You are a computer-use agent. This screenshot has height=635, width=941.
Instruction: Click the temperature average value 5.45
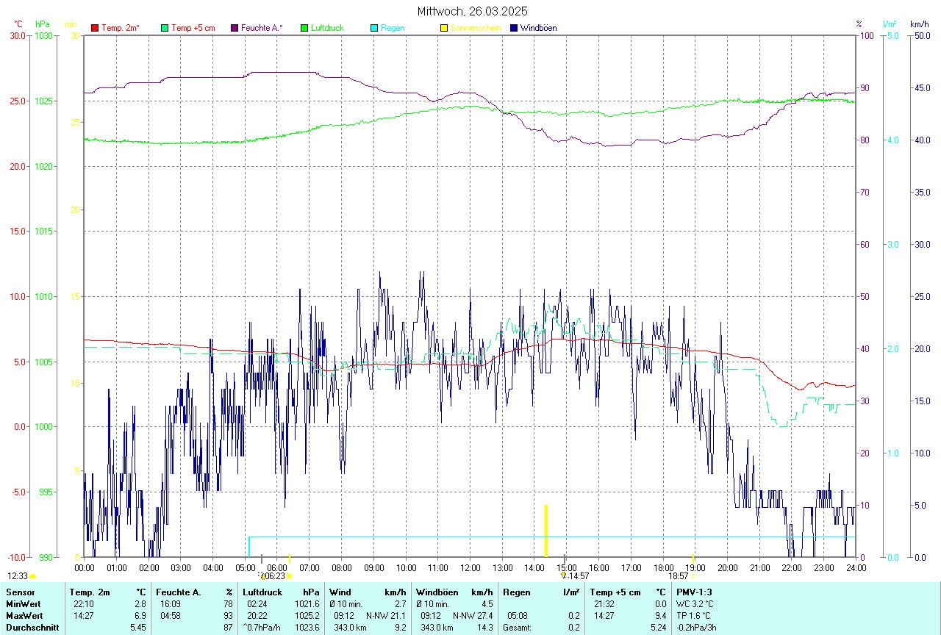(138, 628)
